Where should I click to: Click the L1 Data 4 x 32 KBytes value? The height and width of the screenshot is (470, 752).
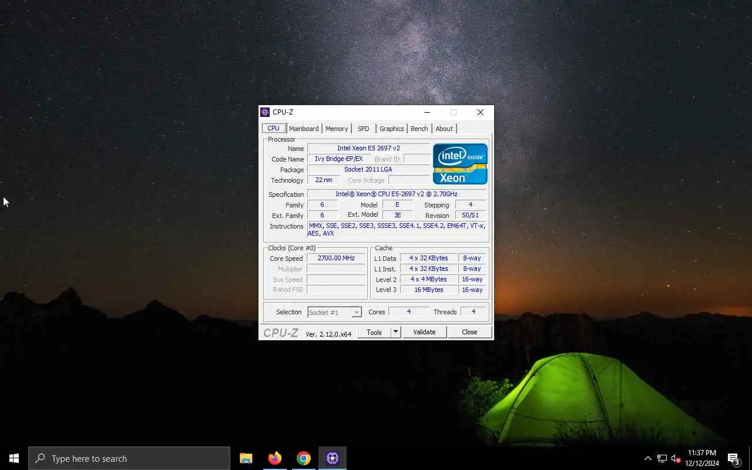pyautogui.click(x=428, y=258)
